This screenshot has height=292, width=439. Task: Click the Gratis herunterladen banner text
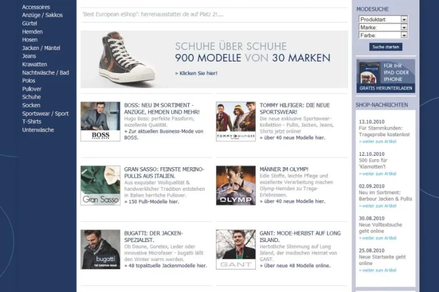tap(385, 88)
